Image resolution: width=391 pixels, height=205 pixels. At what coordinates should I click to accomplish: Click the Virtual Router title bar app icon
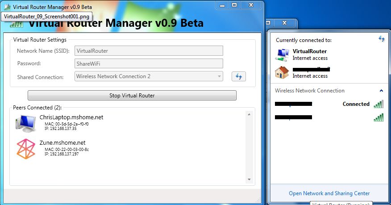(7, 7)
